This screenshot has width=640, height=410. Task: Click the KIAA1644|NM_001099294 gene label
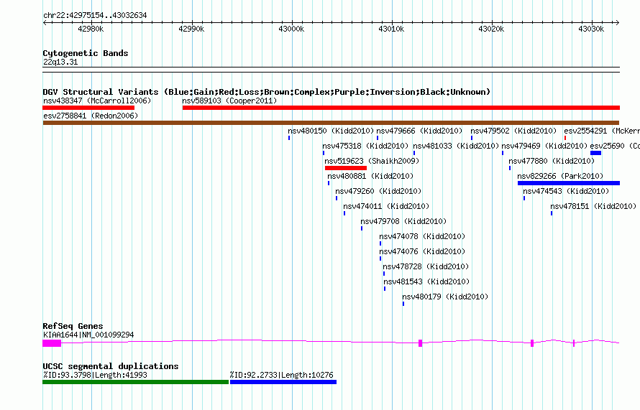[88, 335]
